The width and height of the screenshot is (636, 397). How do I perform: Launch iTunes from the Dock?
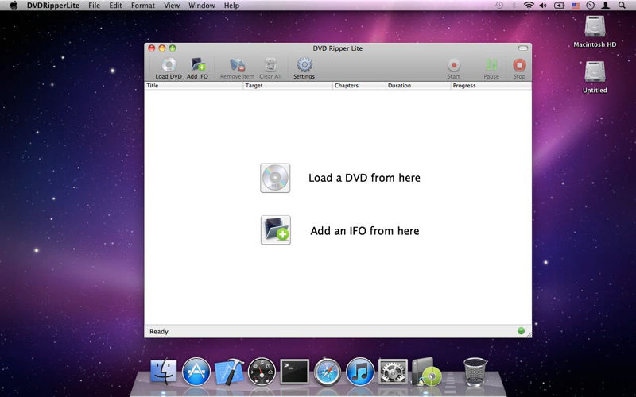(360, 371)
